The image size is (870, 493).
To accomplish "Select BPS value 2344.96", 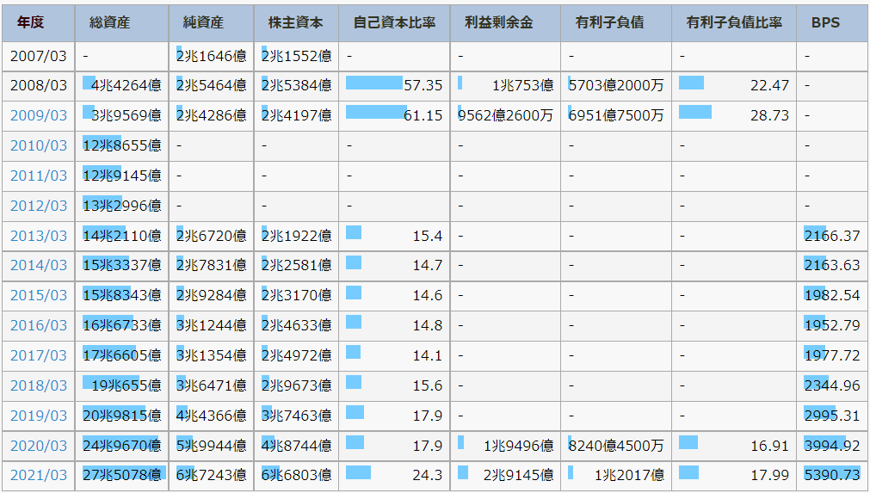I will (832, 385).
